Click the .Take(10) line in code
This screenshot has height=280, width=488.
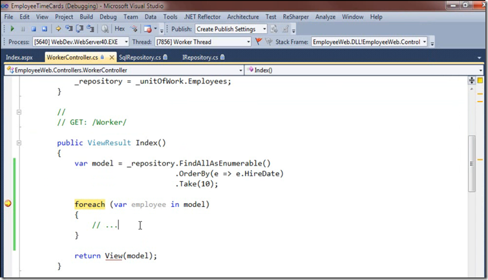click(196, 184)
